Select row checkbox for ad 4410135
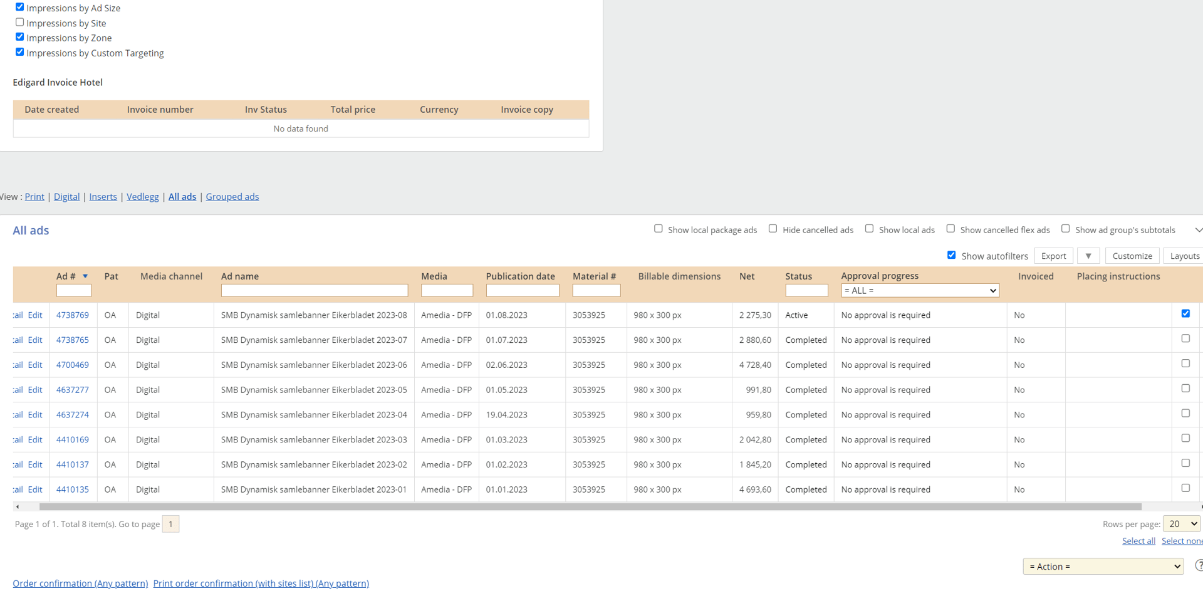Image resolution: width=1203 pixels, height=591 pixels. click(1185, 488)
